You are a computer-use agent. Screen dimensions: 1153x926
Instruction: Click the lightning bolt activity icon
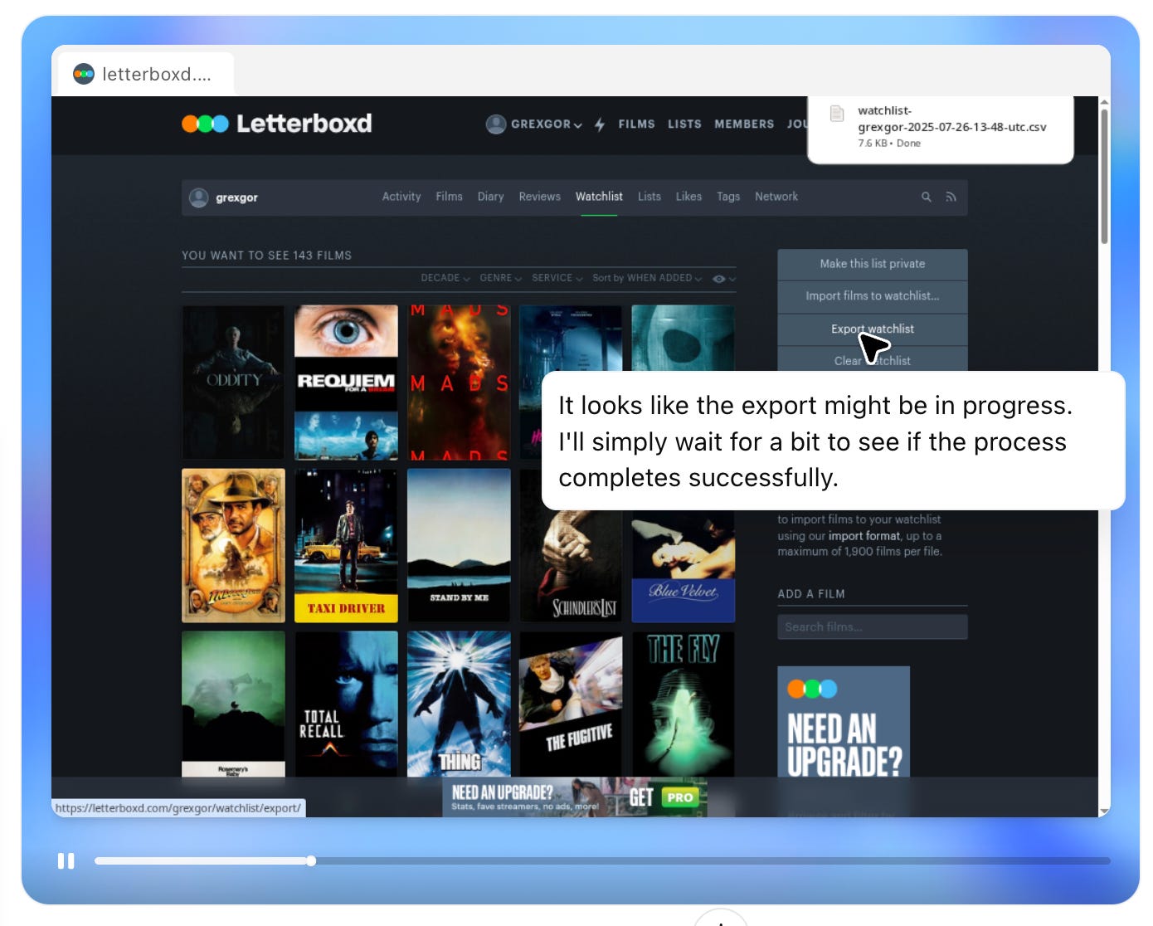[x=600, y=124]
